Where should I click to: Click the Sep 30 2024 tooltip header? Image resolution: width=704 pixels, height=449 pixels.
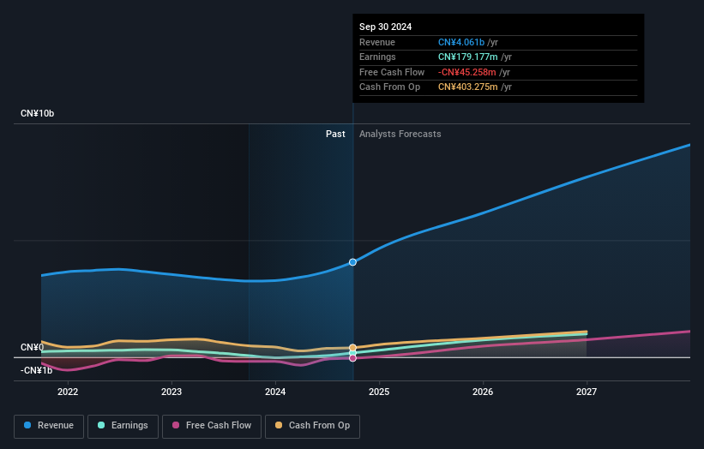click(386, 27)
